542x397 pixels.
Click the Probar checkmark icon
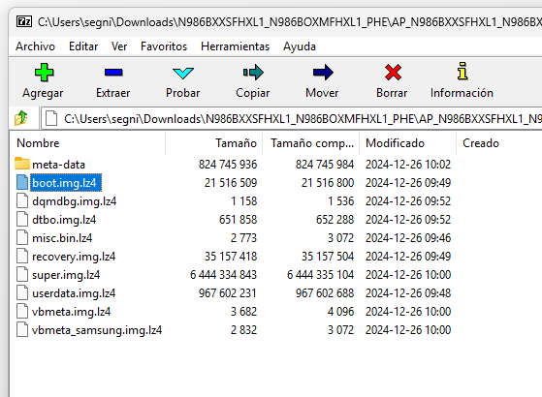pos(183,73)
